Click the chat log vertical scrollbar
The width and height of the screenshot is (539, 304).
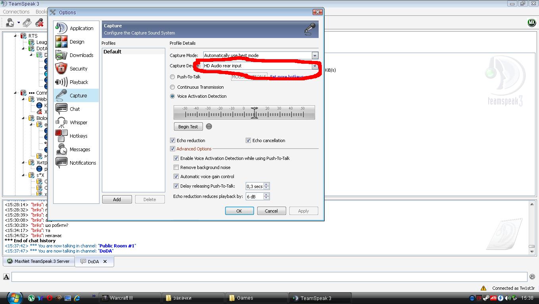pyautogui.click(x=532, y=227)
